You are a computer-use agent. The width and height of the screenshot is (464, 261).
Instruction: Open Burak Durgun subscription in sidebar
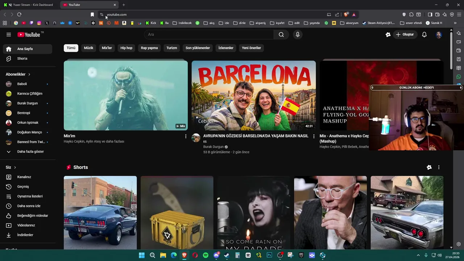28,103
